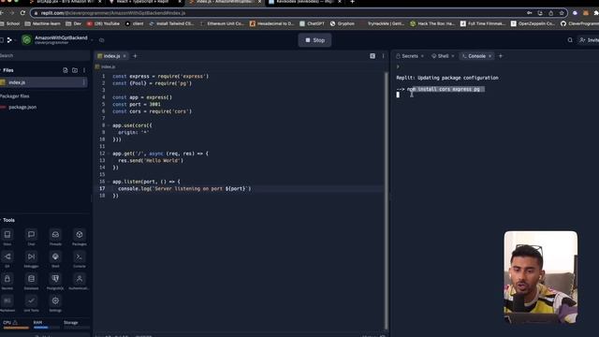Viewport: 599px width, 337px height.
Task: Reload the browser page
Action: click(22, 13)
